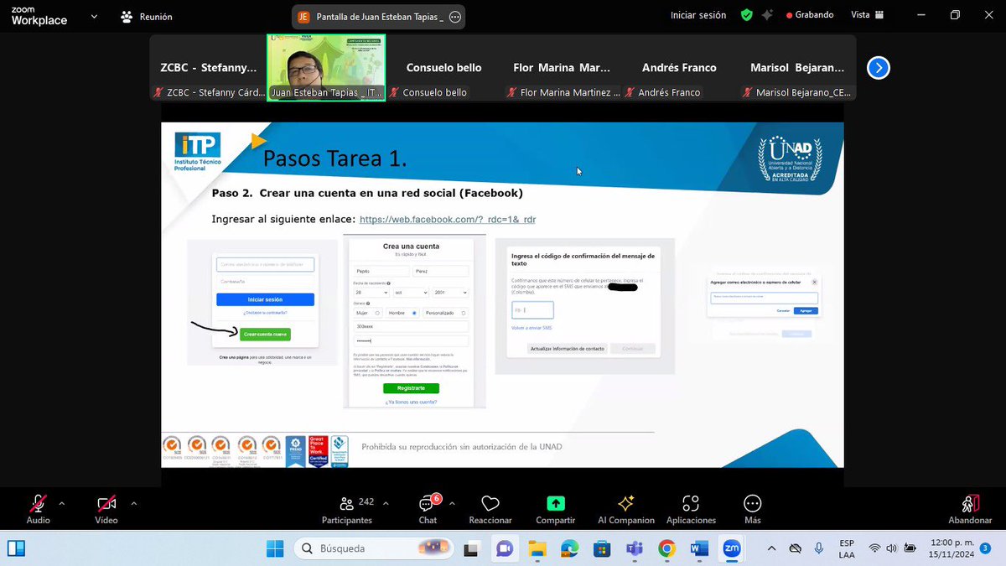Click 'Actualizar información de contacto' button
This screenshot has width=1006, height=566.
[x=567, y=348]
